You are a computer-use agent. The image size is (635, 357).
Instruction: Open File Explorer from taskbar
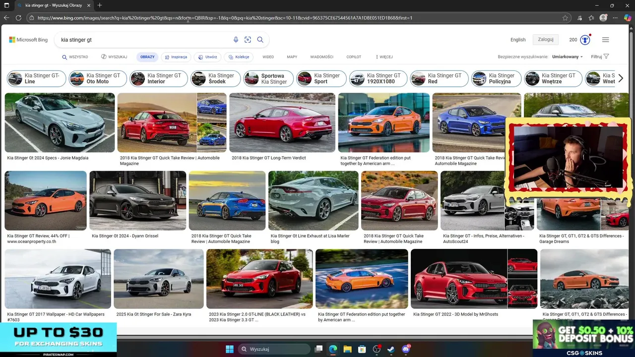347,349
